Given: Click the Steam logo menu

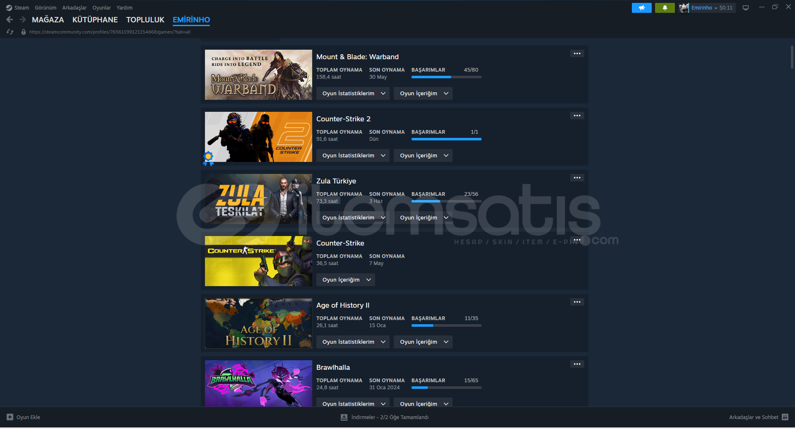Looking at the screenshot, I should tap(9, 8).
